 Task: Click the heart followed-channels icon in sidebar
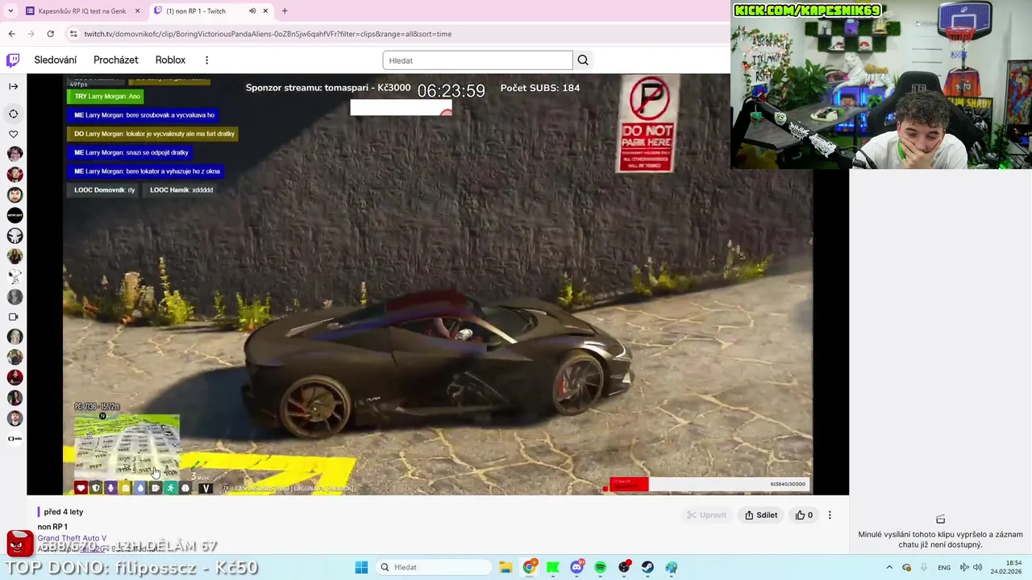[13, 134]
